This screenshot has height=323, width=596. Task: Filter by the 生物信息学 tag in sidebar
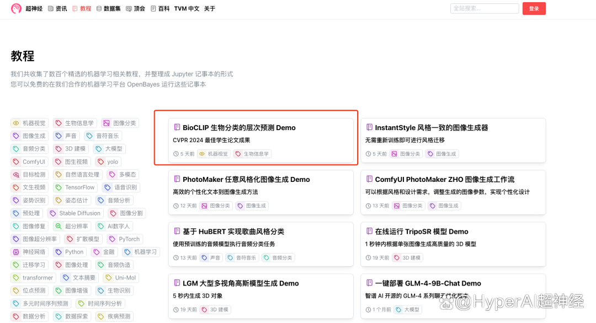[x=74, y=123]
